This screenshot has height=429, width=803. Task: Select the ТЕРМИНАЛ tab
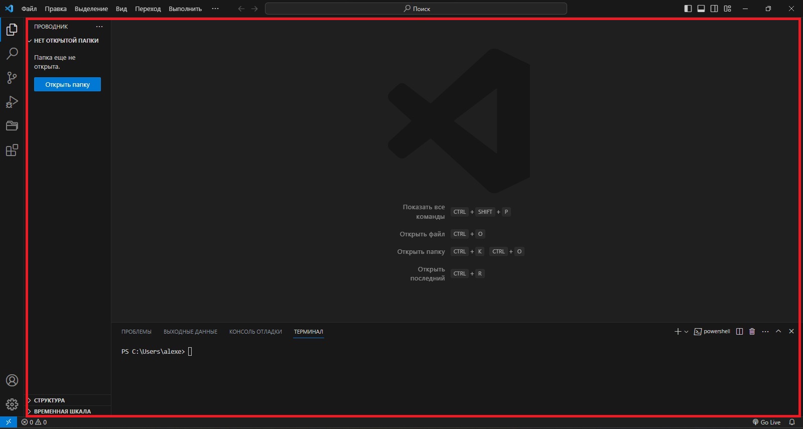(309, 332)
